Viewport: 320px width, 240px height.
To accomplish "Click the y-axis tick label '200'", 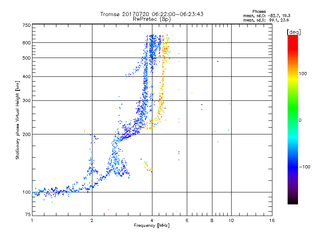I will pyautogui.click(x=26, y=134).
